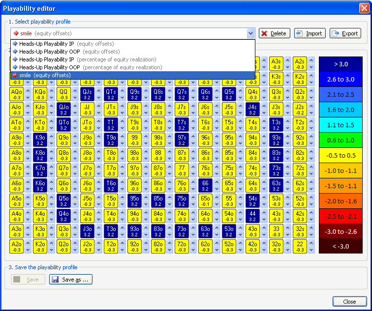Viewport: 372px width, 311px height.
Task: Select the QTs hand cell
Action: (x=111, y=94)
